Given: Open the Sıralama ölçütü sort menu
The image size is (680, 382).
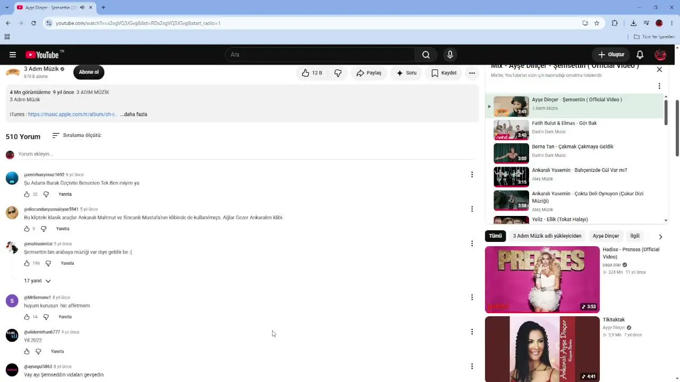Looking at the screenshot, I should pos(76,135).
